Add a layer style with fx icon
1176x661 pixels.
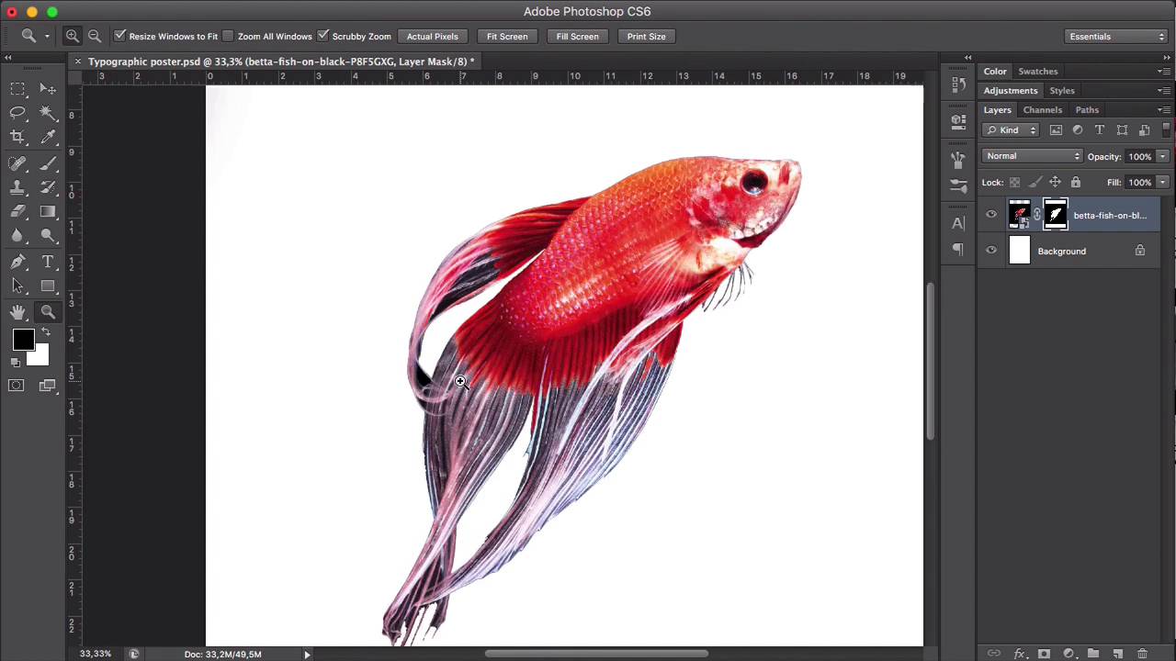(x=1019, y=654)
